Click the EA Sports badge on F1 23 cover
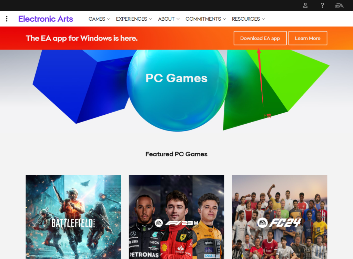 coord(159,223)
